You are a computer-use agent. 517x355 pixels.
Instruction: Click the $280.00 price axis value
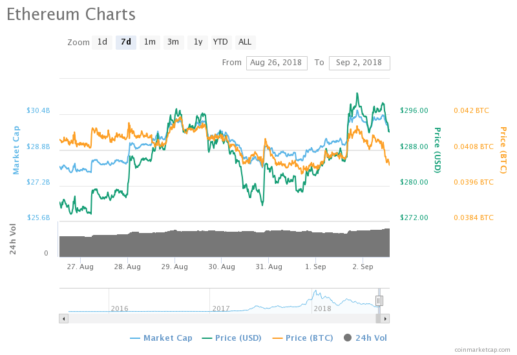point(414,182)
